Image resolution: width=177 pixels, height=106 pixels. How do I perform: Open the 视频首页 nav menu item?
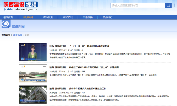tap(8, 17)
